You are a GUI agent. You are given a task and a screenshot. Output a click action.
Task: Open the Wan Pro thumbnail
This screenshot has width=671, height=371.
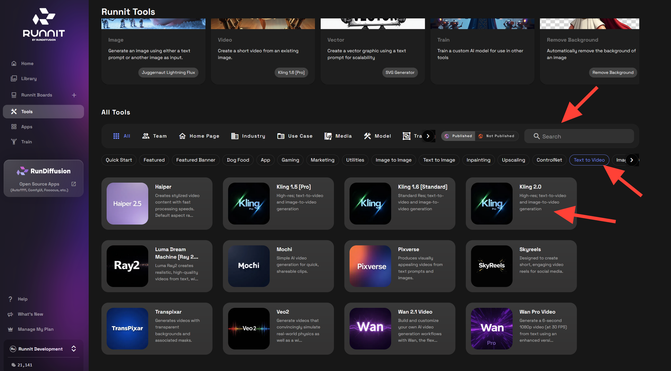pos(492,328)
